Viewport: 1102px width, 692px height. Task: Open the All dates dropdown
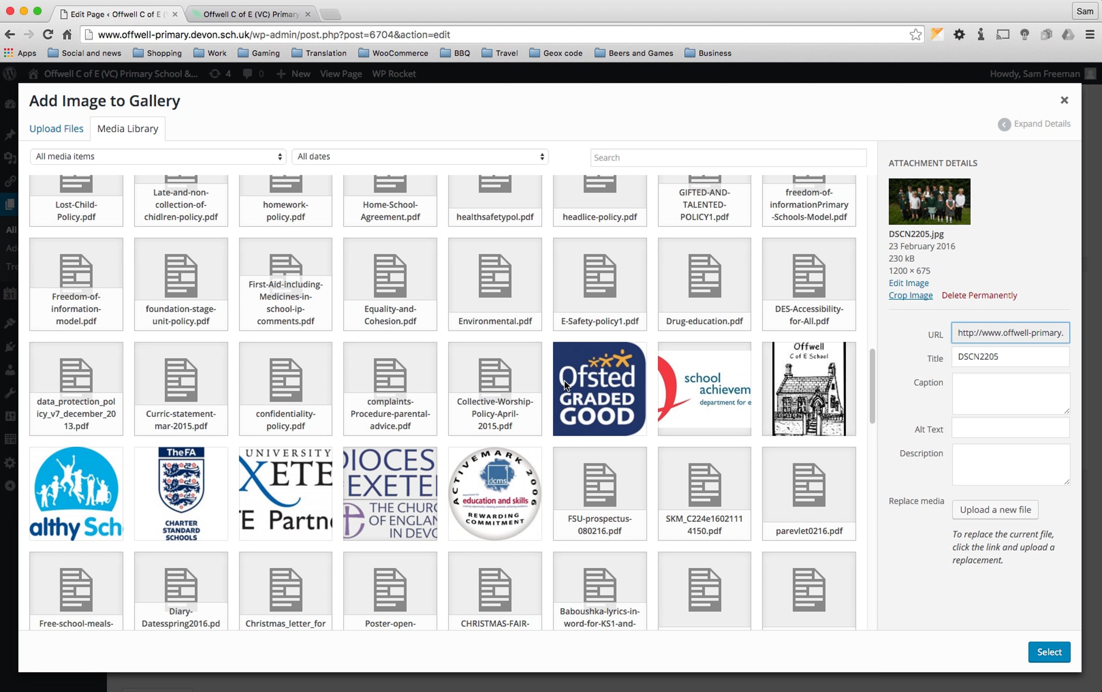click(420, 157)
